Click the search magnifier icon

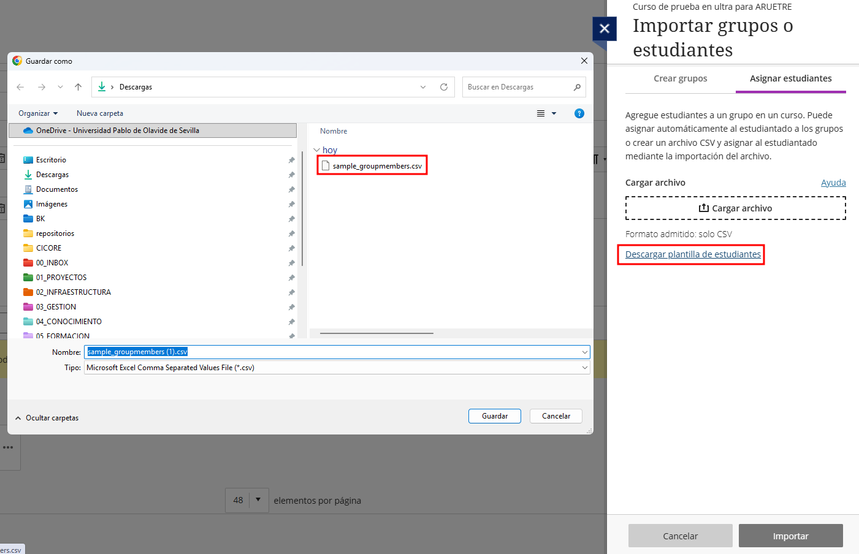(x=577, y=87)
